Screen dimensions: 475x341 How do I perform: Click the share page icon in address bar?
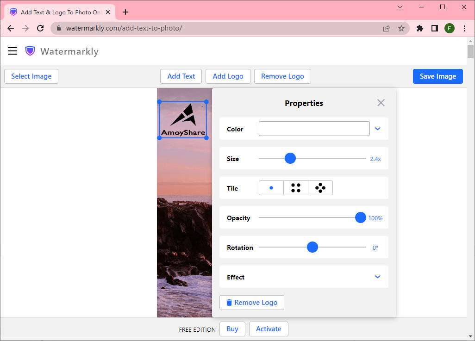click(387, 28)
